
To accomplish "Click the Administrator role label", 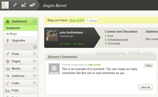I will [x=67, y=36].
